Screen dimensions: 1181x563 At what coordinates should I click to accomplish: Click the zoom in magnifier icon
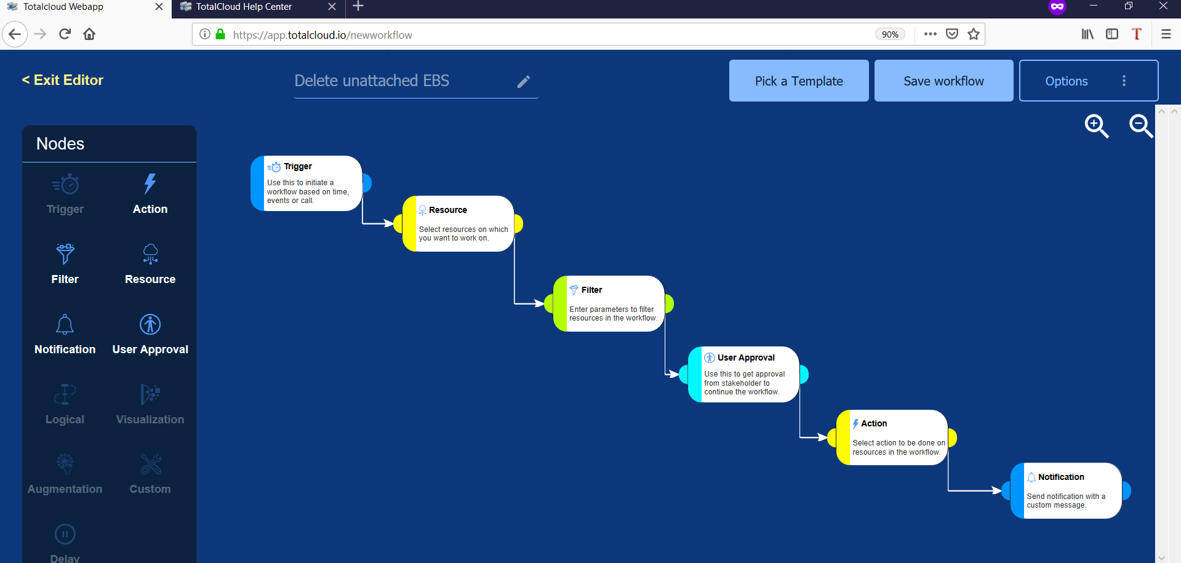1097,126
